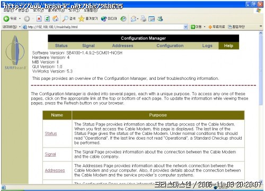Click the Print printer icon
The height and width of the screenshot is (191, 265).
tap(144, 19)
